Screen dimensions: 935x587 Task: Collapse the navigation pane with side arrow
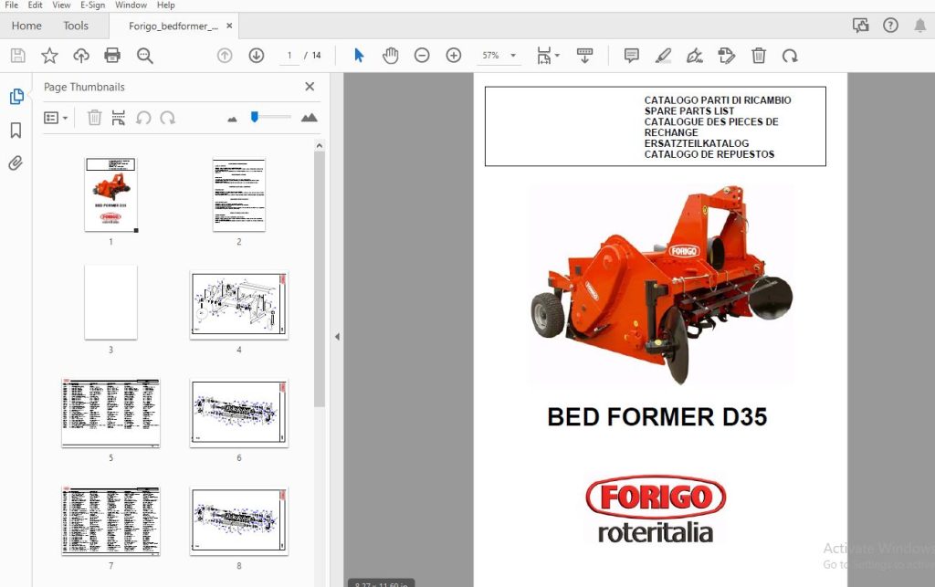tap(337, 337)
